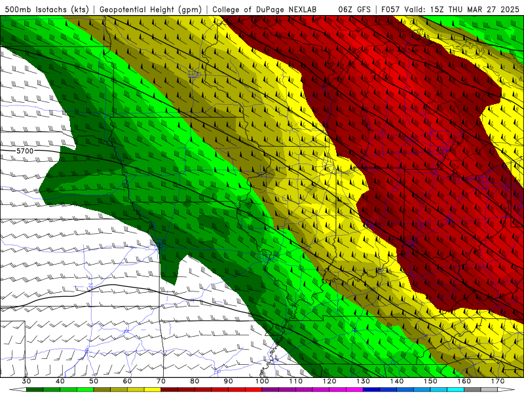Click the 50 label on the colorbar

[94, 381]
